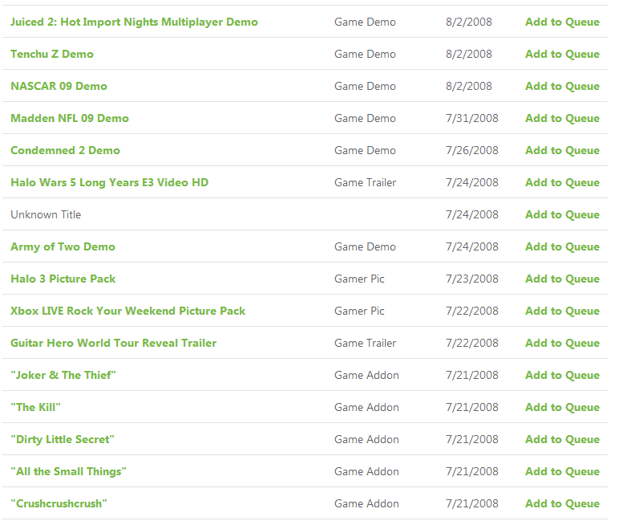Open the "Joker & The Thief" addon
Screen dimensions: 635x521
[x=63, y=375]
